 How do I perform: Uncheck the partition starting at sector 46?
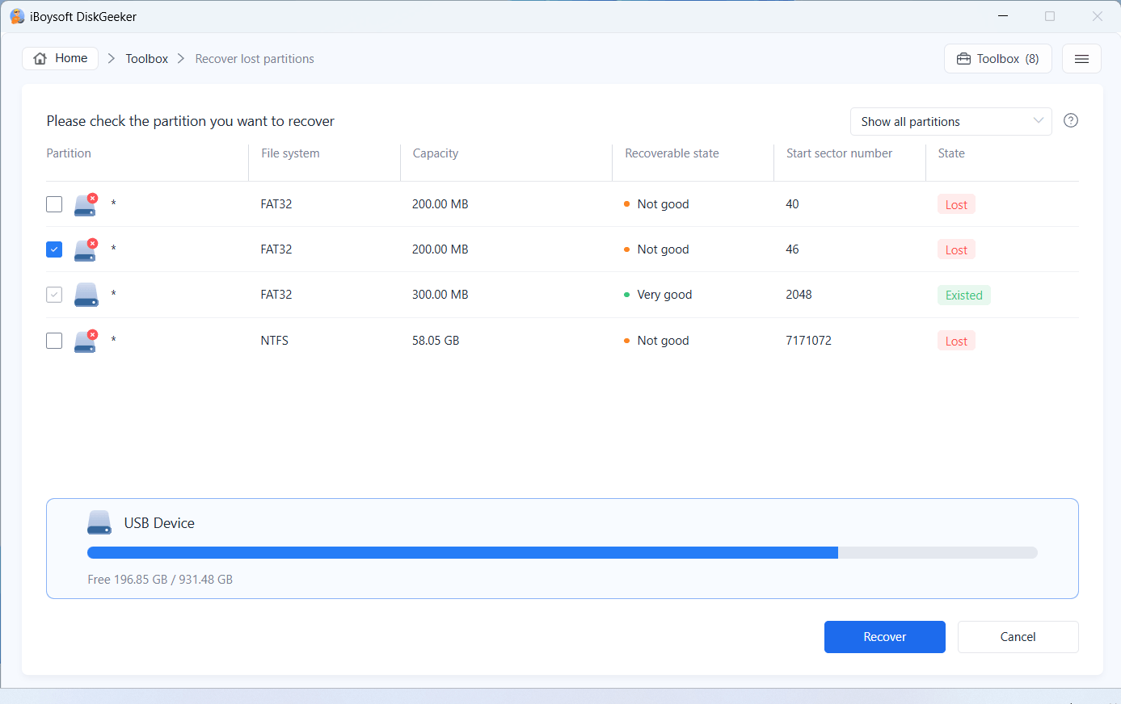54,249
